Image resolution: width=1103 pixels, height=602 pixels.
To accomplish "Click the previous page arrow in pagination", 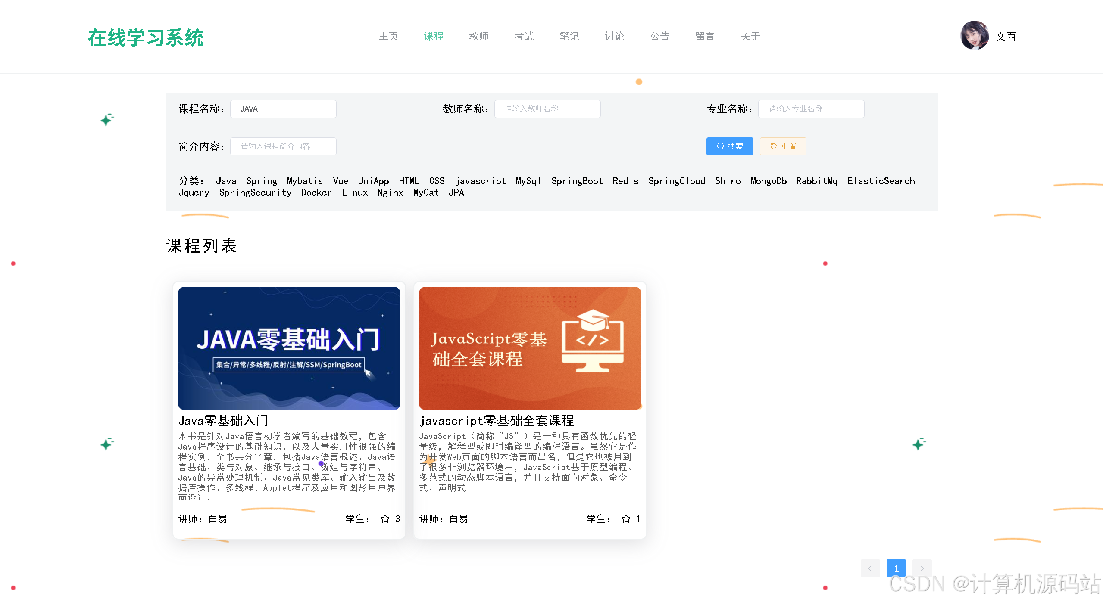I will point(870,568).
